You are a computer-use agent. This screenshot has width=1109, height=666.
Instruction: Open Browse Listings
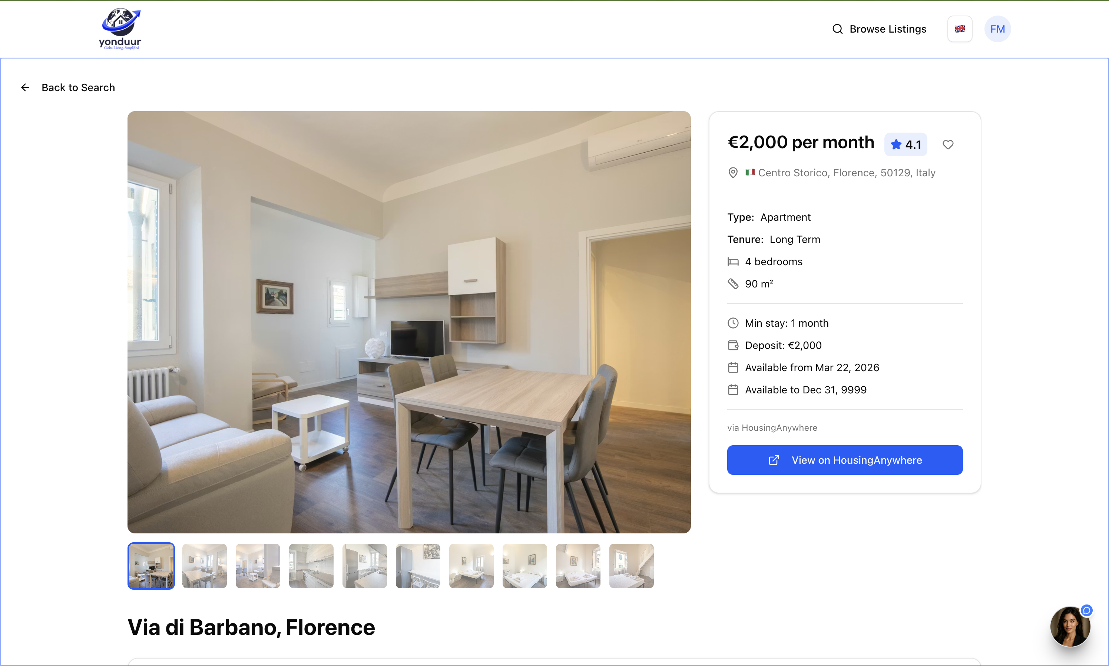879,29
